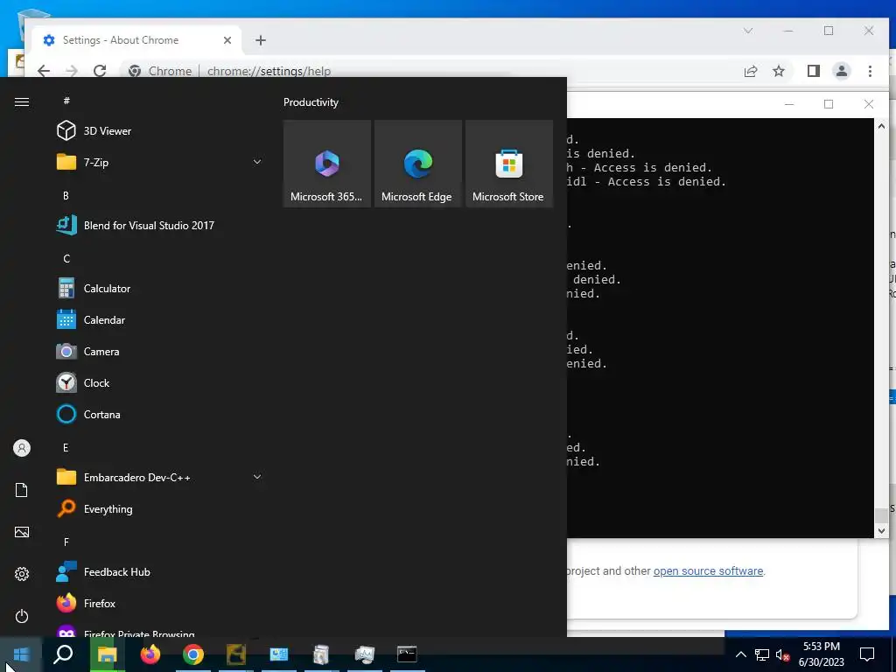Launch Cortana from the Start menu
The height and width of the screenshot is (672, 896).
160,414
